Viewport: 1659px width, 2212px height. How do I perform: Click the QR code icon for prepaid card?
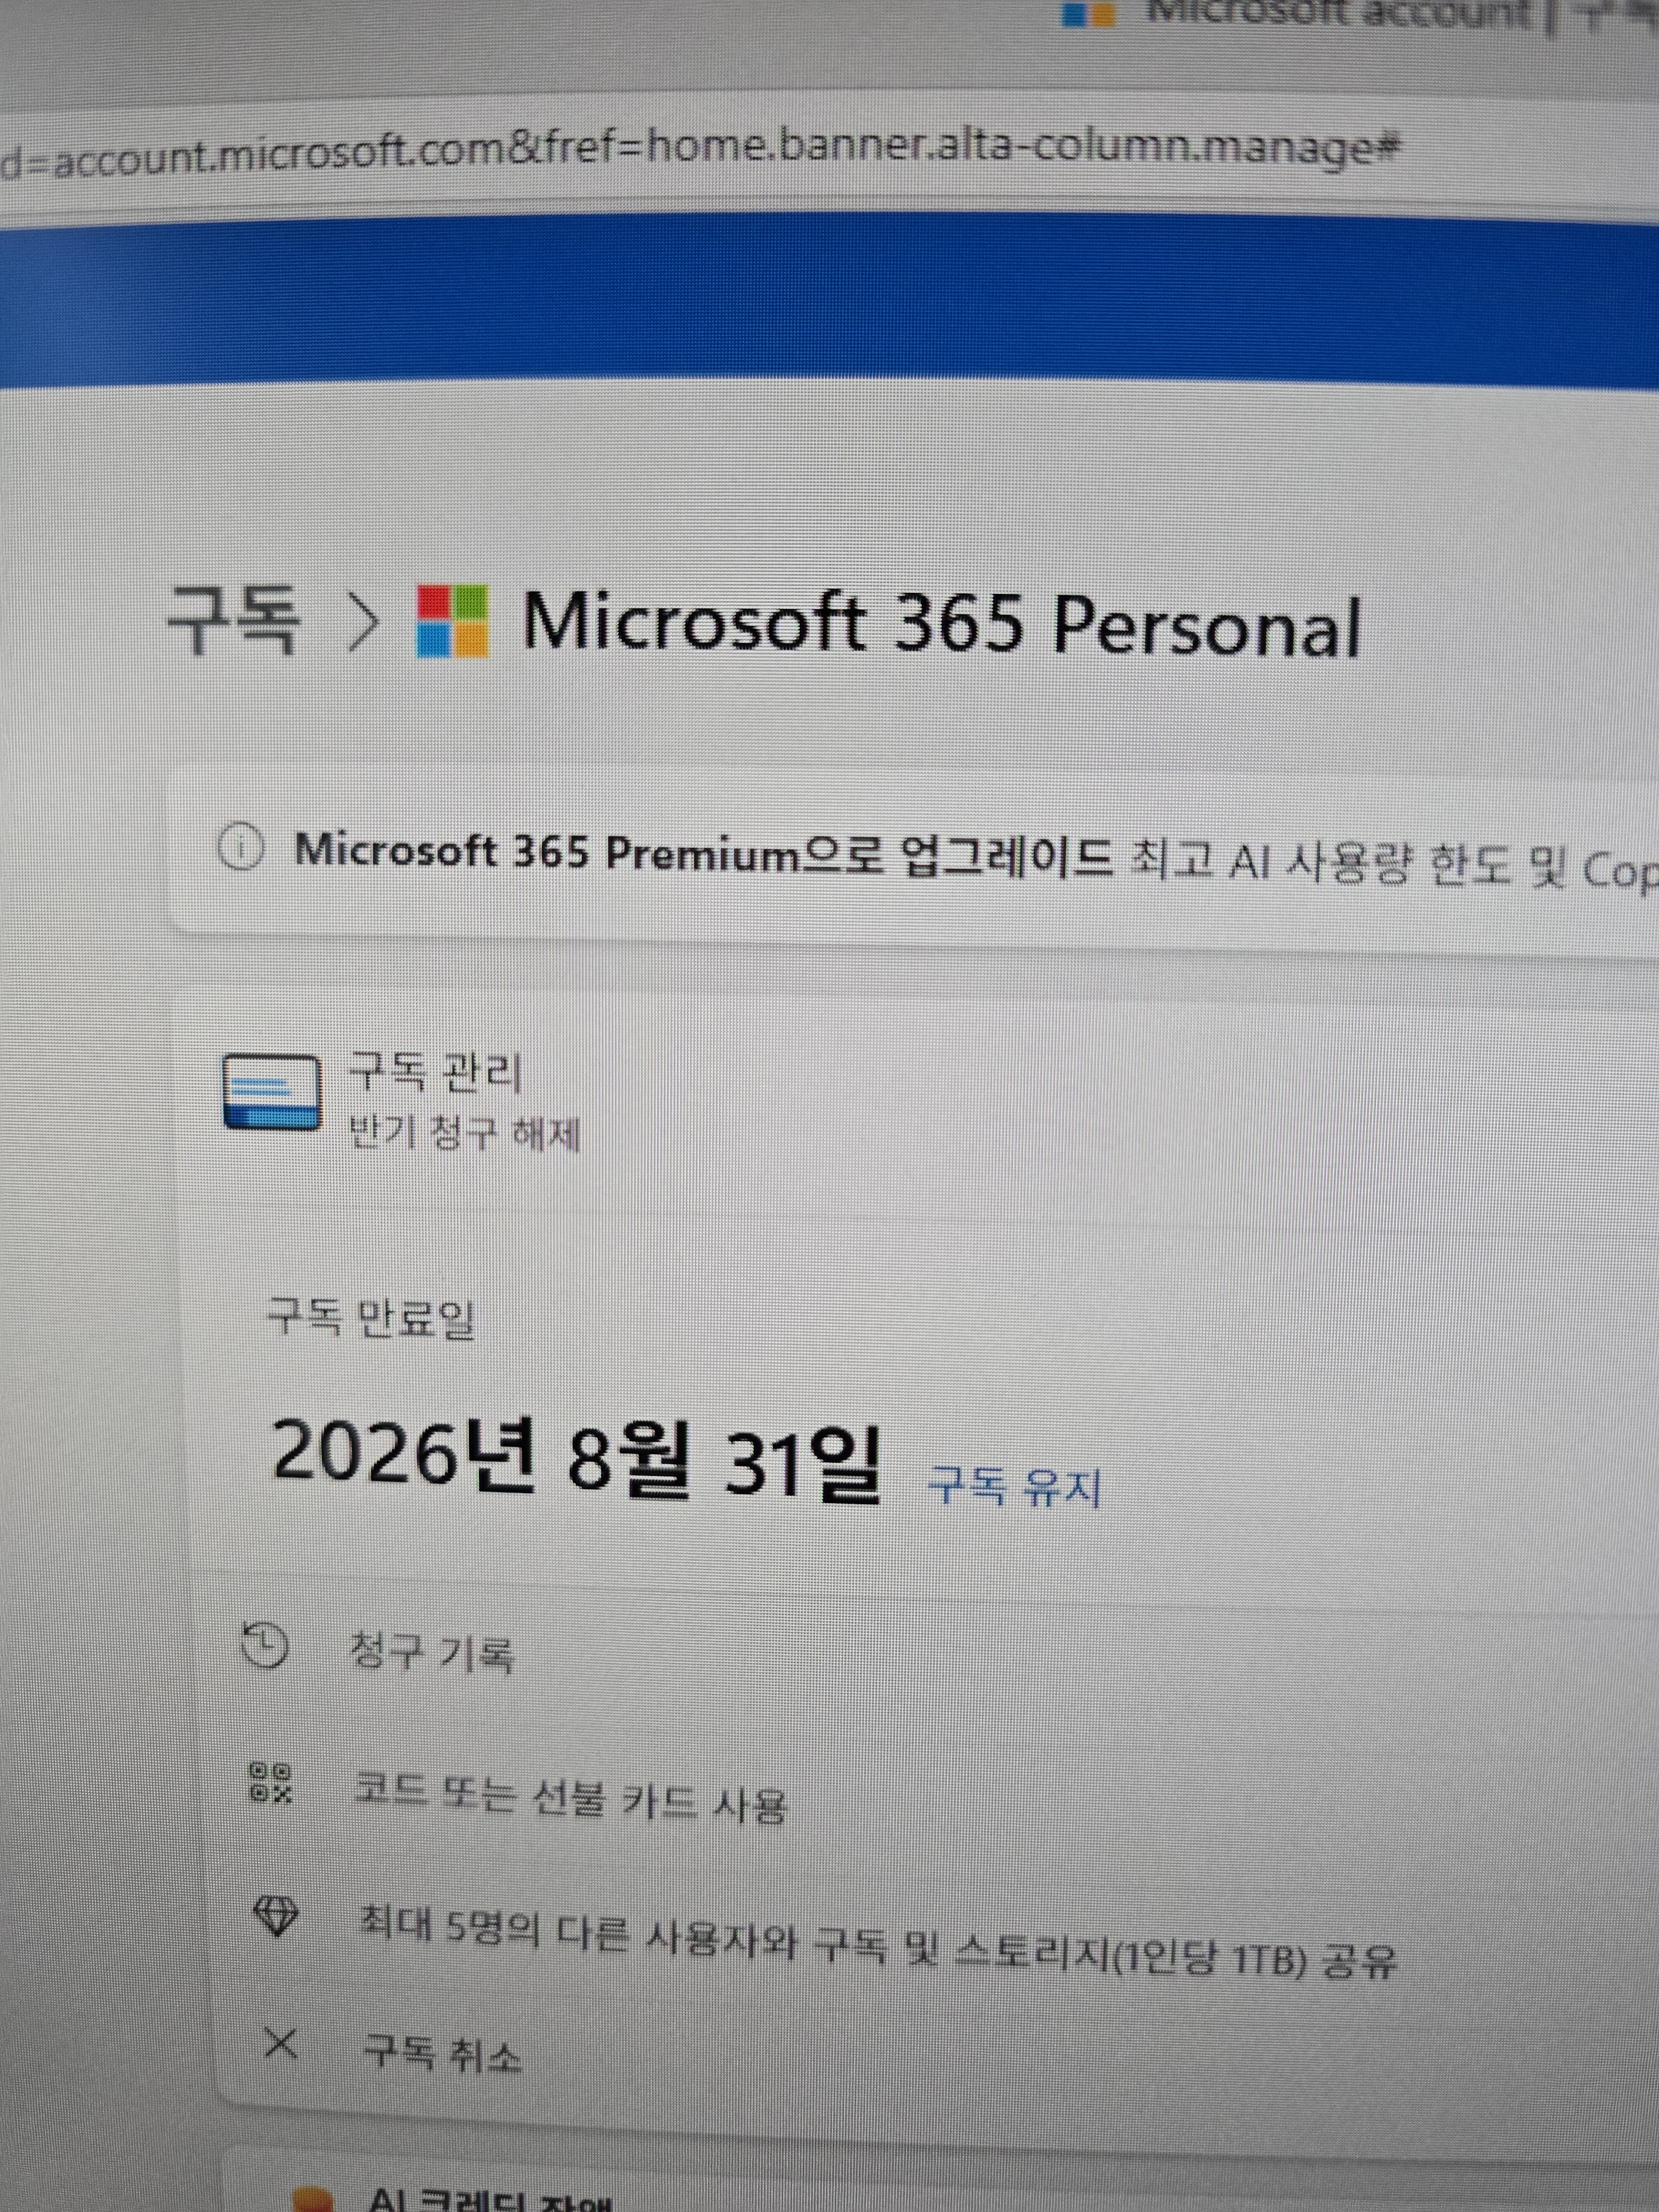(271, 1782)
